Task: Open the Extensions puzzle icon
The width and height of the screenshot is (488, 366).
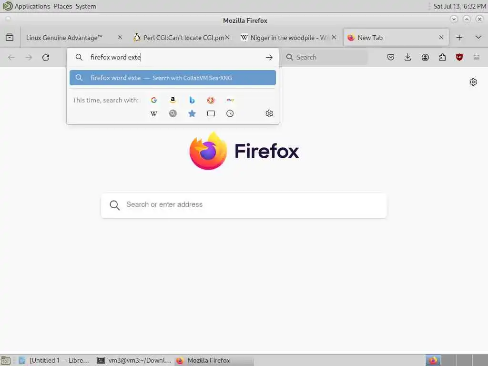Action: [442, 57]
